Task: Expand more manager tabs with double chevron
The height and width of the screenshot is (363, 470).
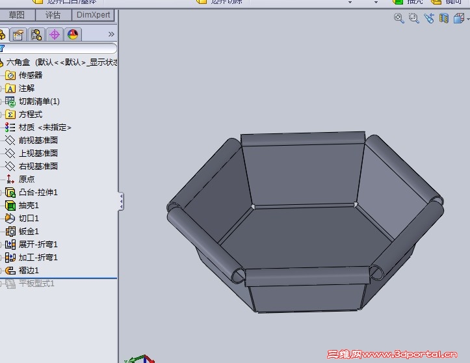Action: (111, 34)
